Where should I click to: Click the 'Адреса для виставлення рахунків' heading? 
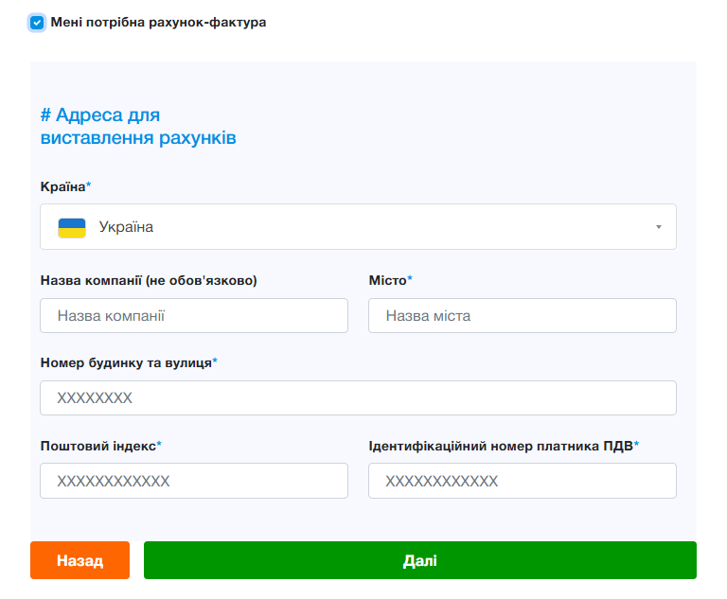pos(138,126)
